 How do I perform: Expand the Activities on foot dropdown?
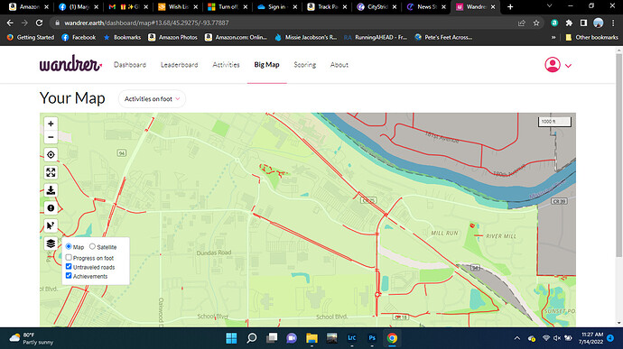point(152,99)
